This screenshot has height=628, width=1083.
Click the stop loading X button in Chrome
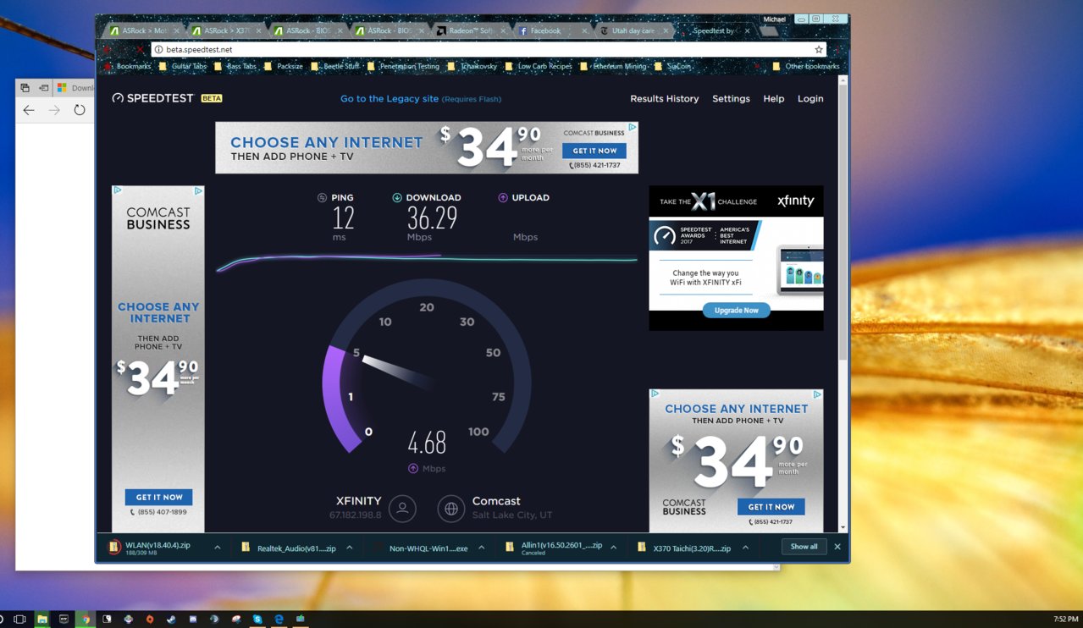pos(141,50)
